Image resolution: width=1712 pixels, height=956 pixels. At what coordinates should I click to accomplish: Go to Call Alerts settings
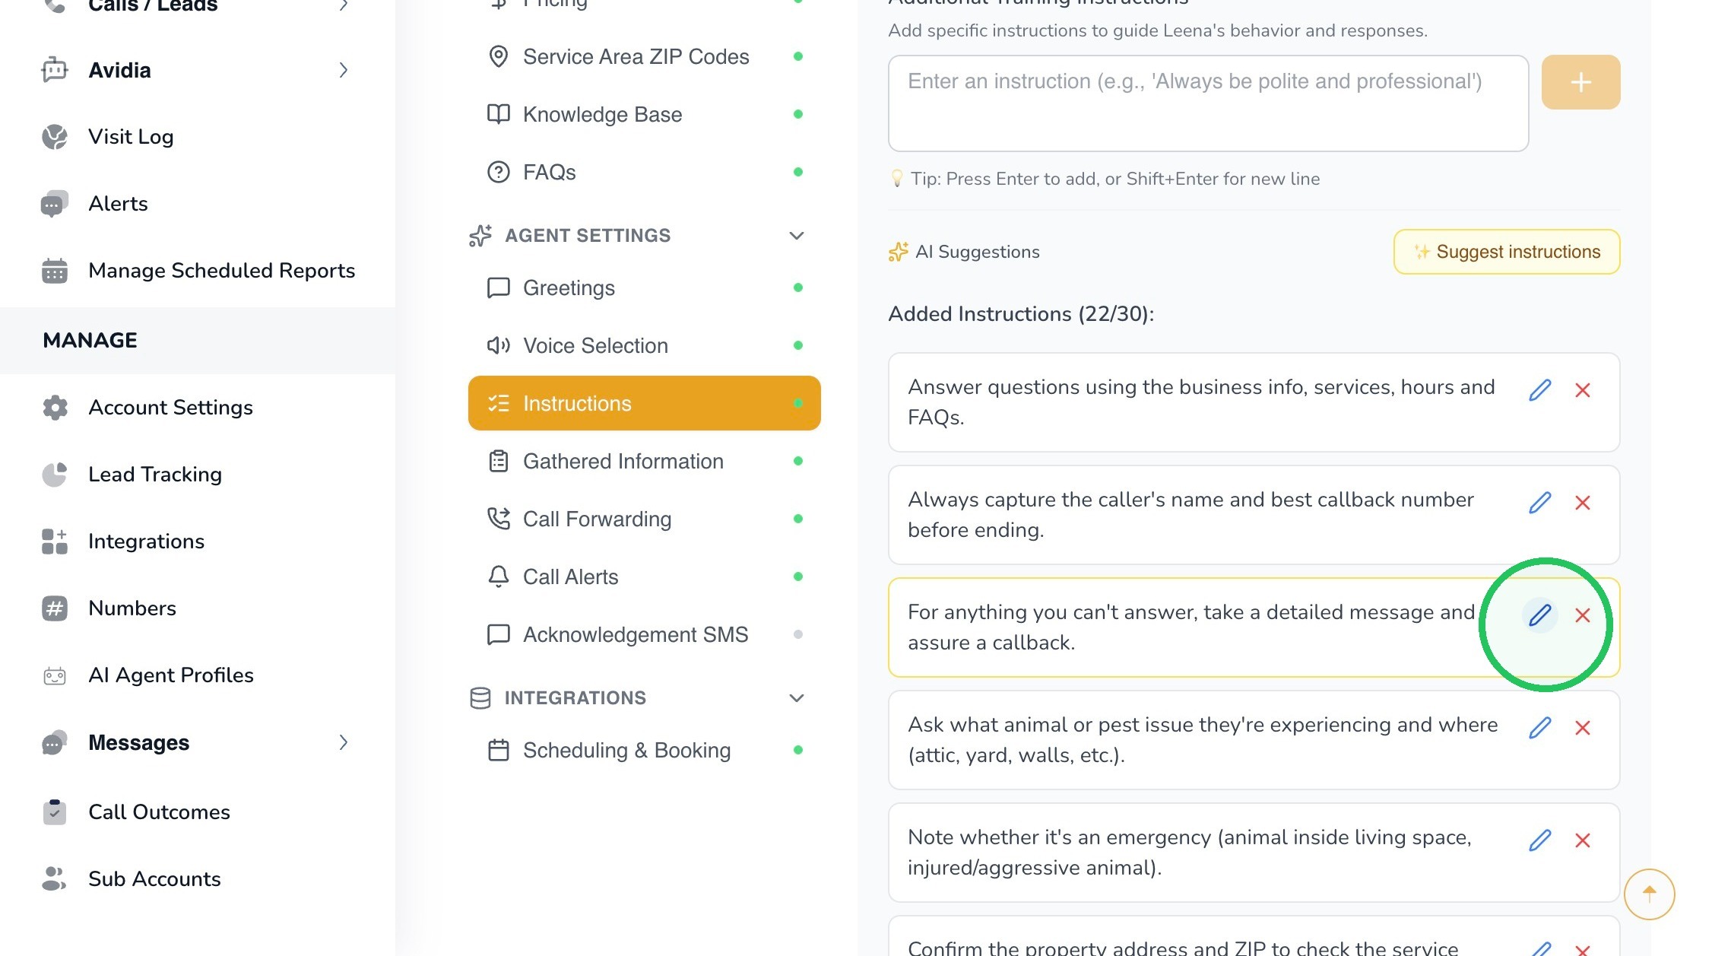tap(645, 576)
